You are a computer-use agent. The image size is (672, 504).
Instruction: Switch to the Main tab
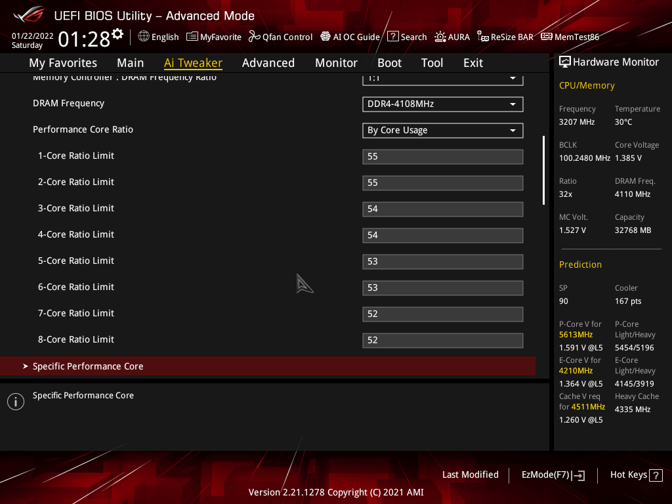[x=131, y=63]
